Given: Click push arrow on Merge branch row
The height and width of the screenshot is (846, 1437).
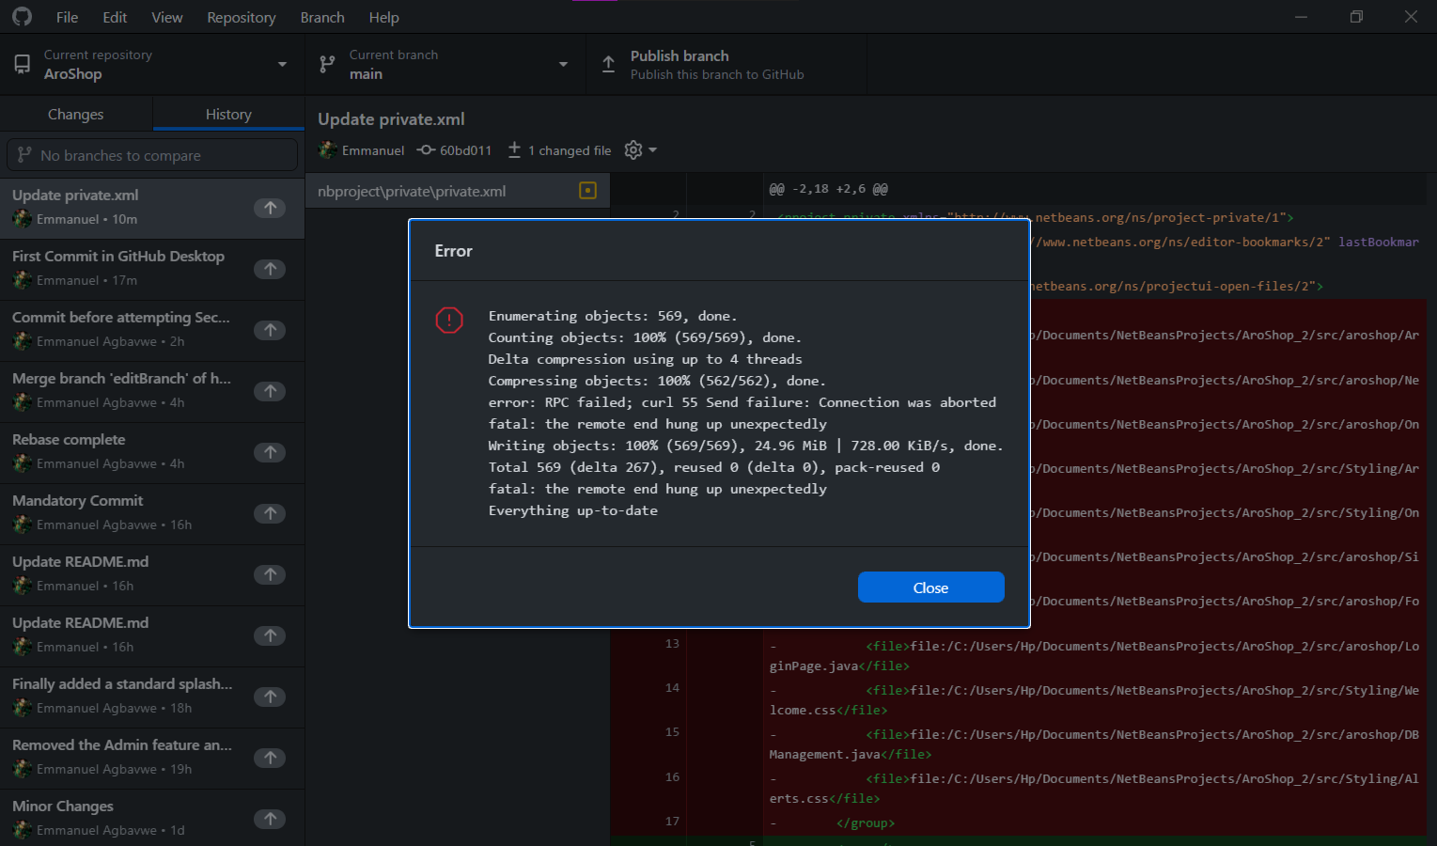Looking at the screenshot, I should point(270,391).
